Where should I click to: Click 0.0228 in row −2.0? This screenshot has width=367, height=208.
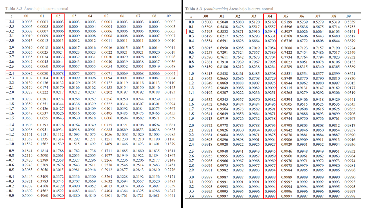[27, 92]
